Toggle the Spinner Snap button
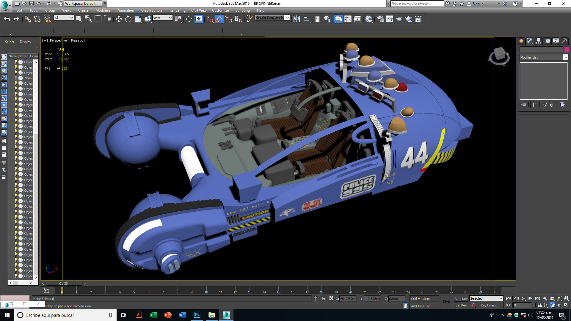 [238, 19]
